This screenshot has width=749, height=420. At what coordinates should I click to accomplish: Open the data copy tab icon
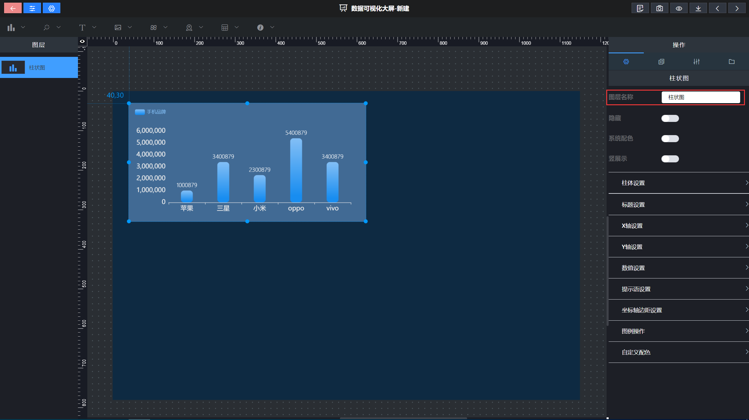661,62
